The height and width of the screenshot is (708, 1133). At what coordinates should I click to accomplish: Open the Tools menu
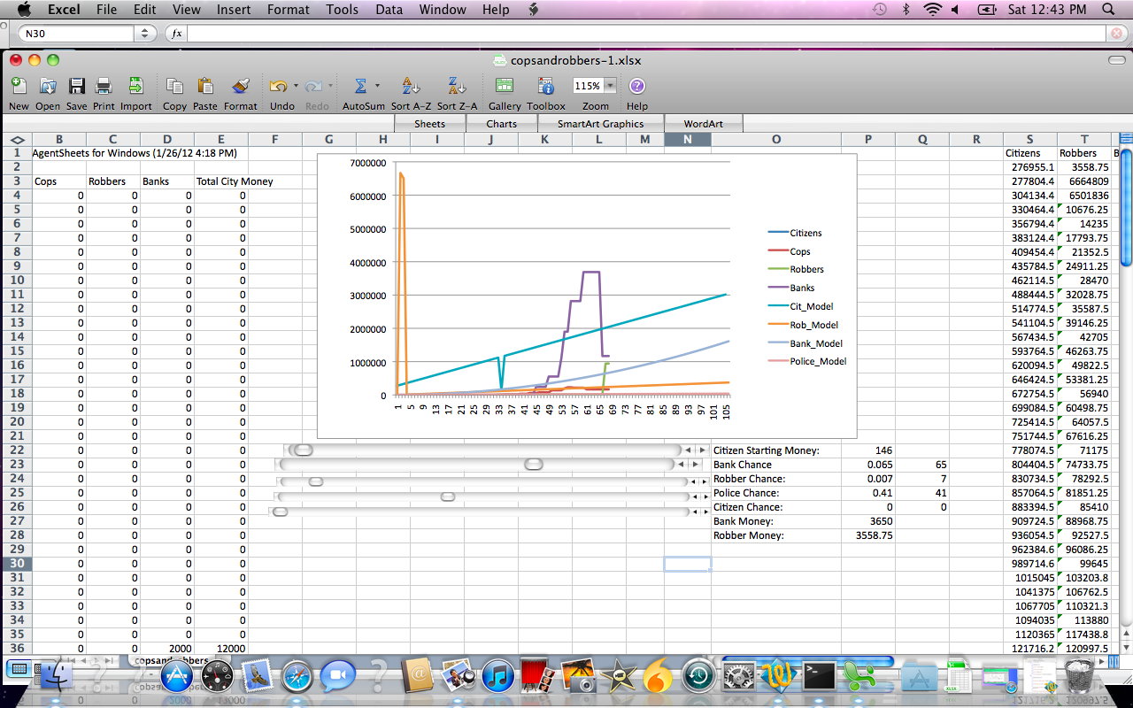[x=342, y=10]
